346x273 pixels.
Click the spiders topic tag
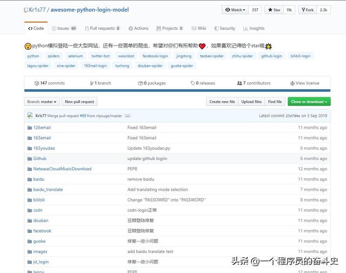pos(54,56)
